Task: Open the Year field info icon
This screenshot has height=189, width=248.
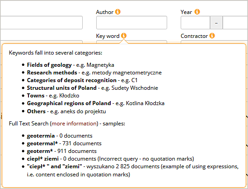Action: click(x=197, y=12)
